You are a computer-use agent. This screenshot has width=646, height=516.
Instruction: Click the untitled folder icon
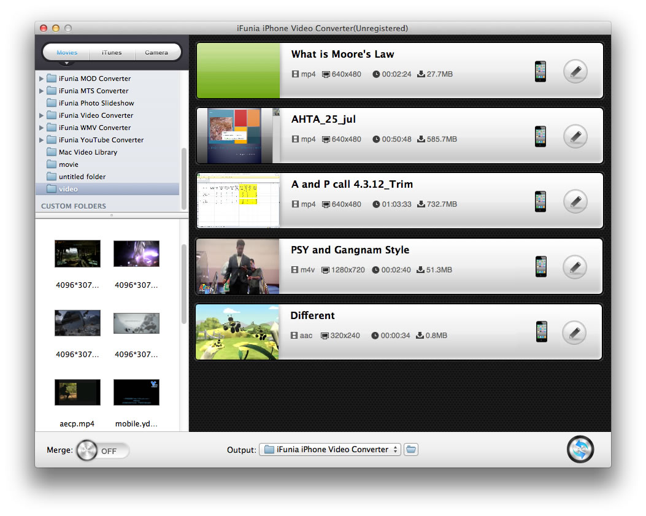(52, 176)
